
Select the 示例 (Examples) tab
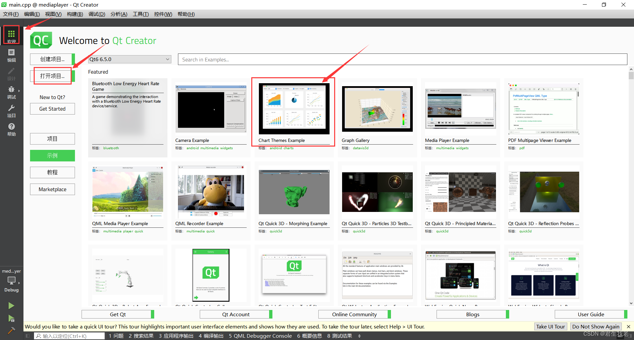pos(53,155)
